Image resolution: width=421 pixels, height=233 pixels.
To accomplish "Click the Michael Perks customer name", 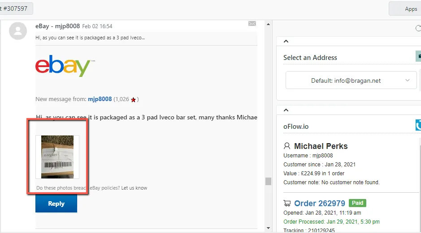I will pyautogui.click(x=321, y=146).
